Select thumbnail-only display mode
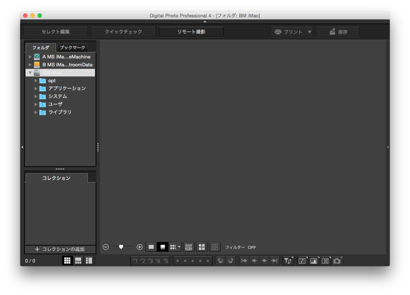Viewport: 410px width, 295px height. coord(151,247)
